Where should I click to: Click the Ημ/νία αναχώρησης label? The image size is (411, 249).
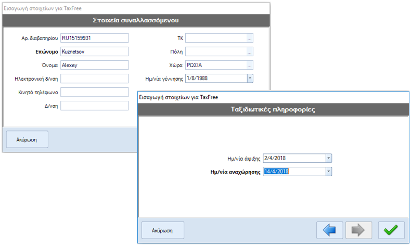[235, 172]
